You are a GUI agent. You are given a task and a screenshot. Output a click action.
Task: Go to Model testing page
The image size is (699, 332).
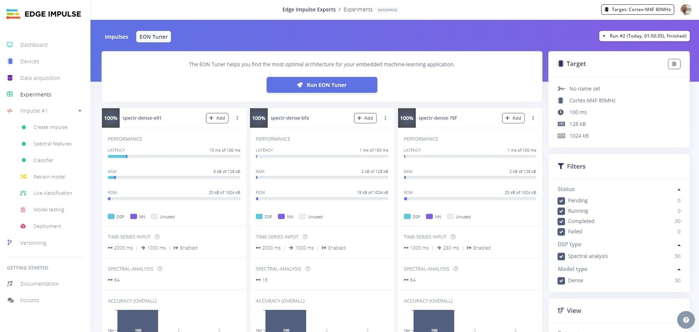click(x=49, y=210)
